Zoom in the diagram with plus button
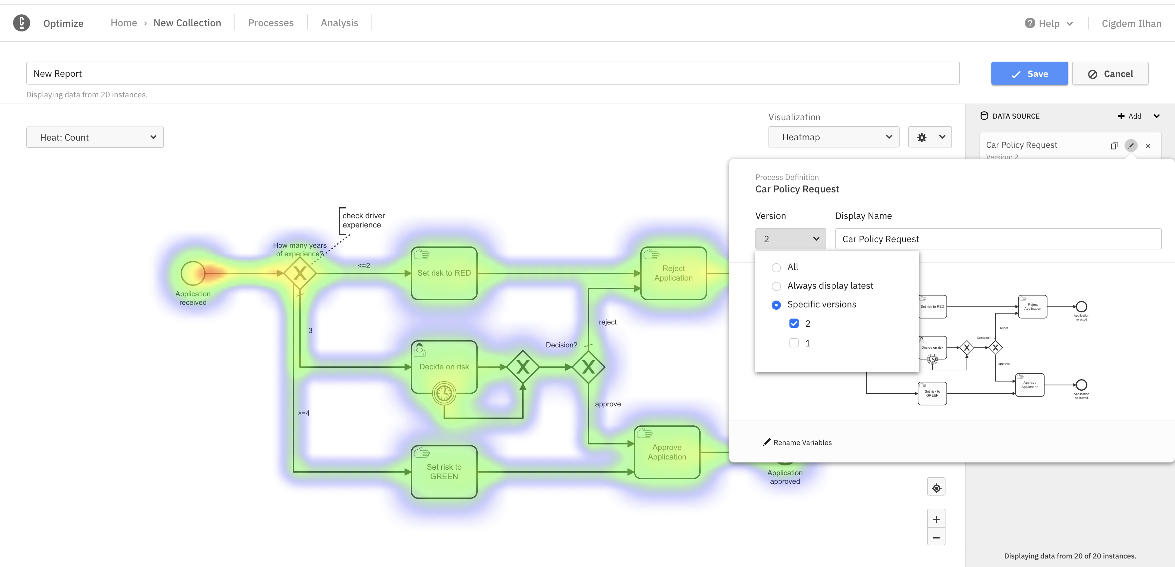Screen dimensions: 1175x567 coord(936,518)
